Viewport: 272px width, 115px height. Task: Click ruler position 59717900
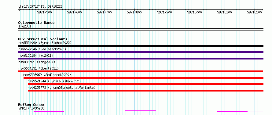[165, 12]
